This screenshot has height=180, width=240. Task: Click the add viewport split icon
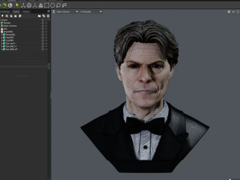tap(233, 11)
